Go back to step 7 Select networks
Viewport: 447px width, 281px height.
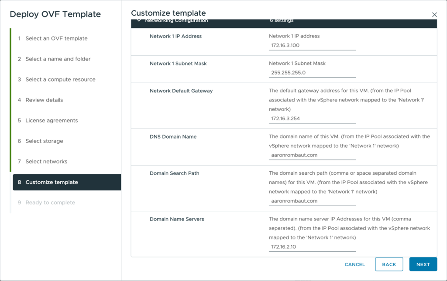[46, 161]
